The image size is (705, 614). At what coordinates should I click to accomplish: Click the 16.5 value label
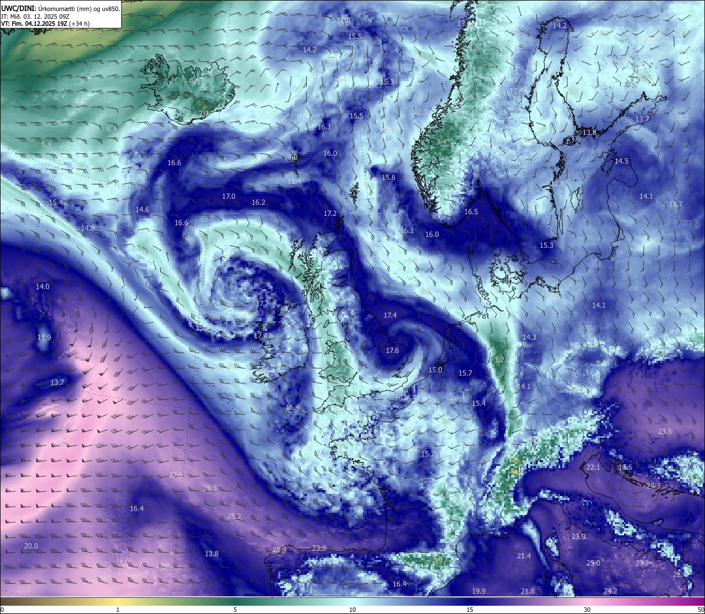(471, 211)
